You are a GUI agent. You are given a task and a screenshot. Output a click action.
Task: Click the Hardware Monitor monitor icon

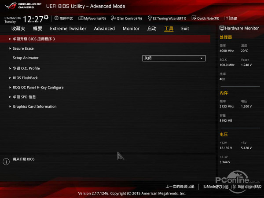[x=222, y=28]
